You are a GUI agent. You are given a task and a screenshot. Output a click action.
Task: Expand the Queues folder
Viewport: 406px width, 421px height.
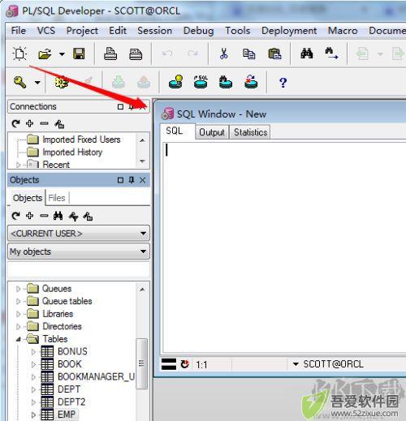18,289
